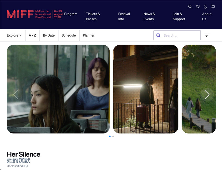This screenshot has width=222, height=170.
Task: Open Tickets & Passes menu
Action: [93, 16]
